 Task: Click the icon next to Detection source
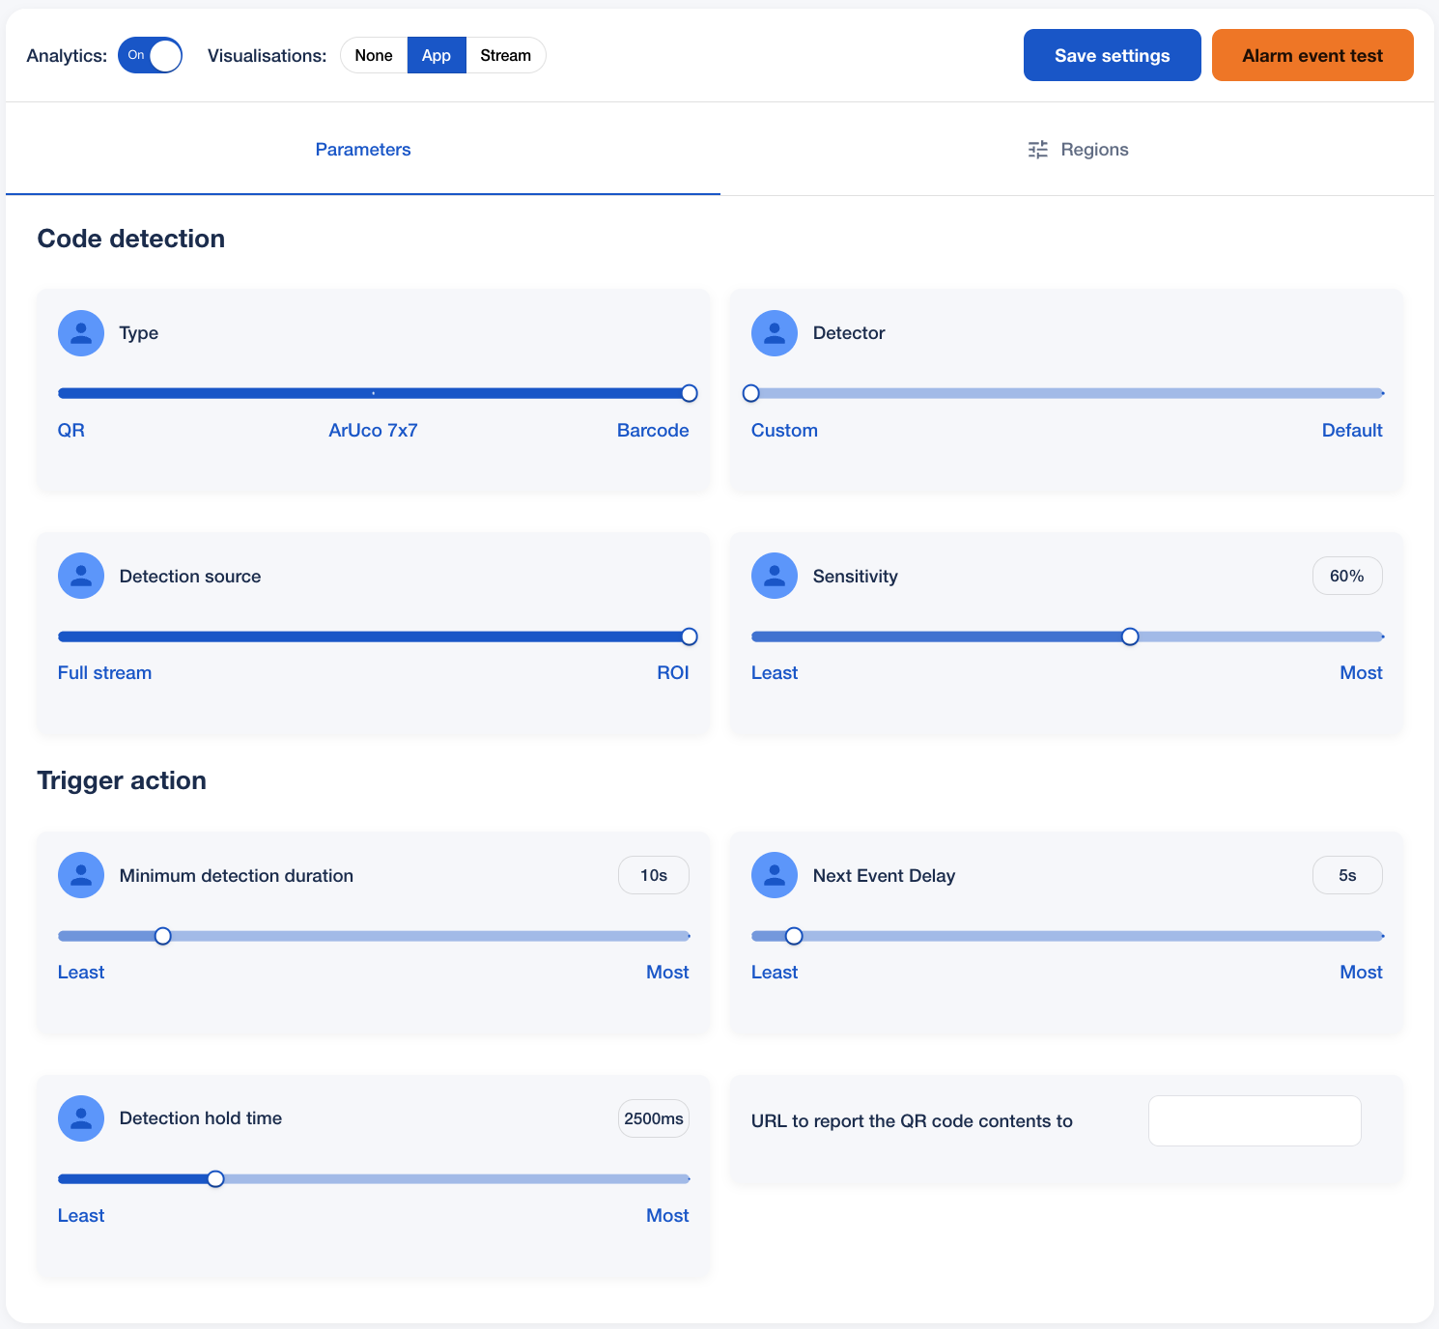point(81,576)
